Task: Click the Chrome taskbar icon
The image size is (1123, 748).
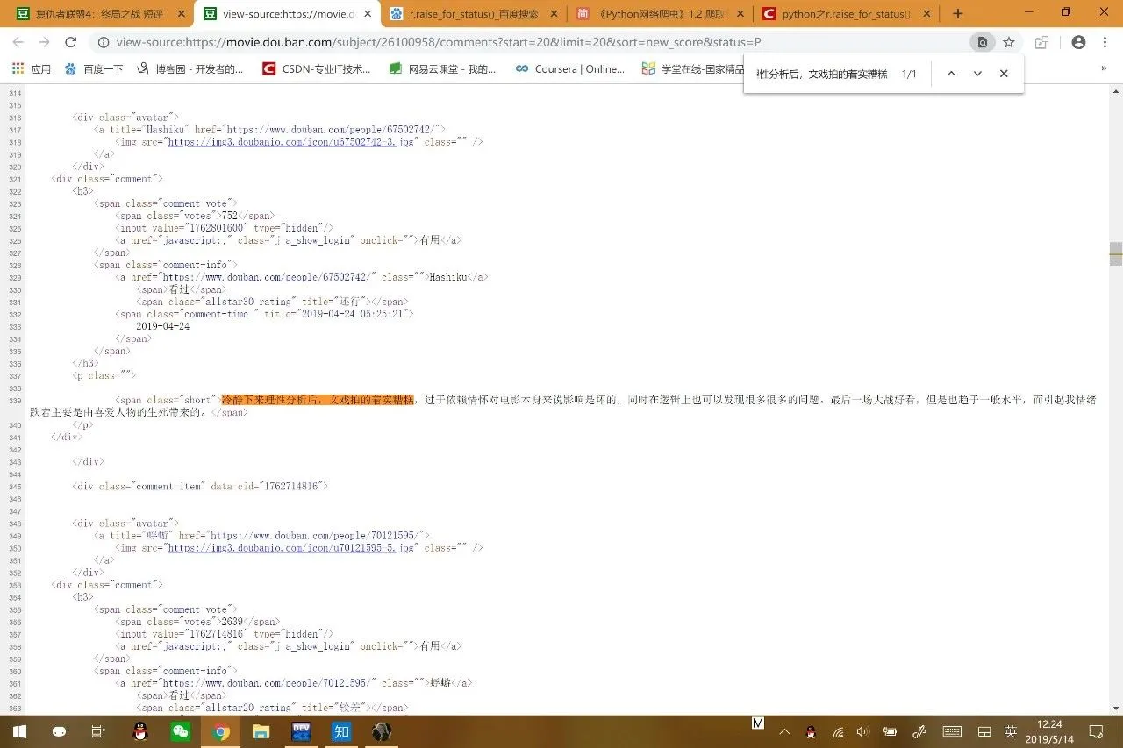Action: pos(220,731)
